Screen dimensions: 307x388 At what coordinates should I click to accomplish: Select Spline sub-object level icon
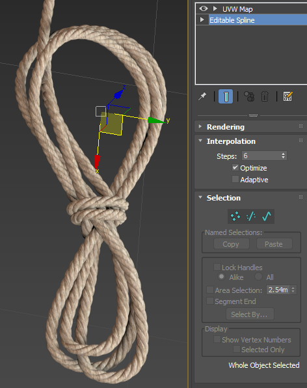[x=267, y=216]
